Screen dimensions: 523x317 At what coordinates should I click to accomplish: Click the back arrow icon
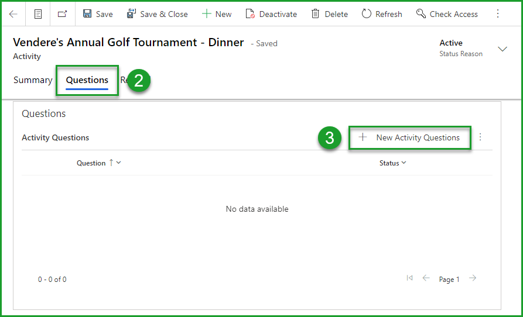[13, 14]
